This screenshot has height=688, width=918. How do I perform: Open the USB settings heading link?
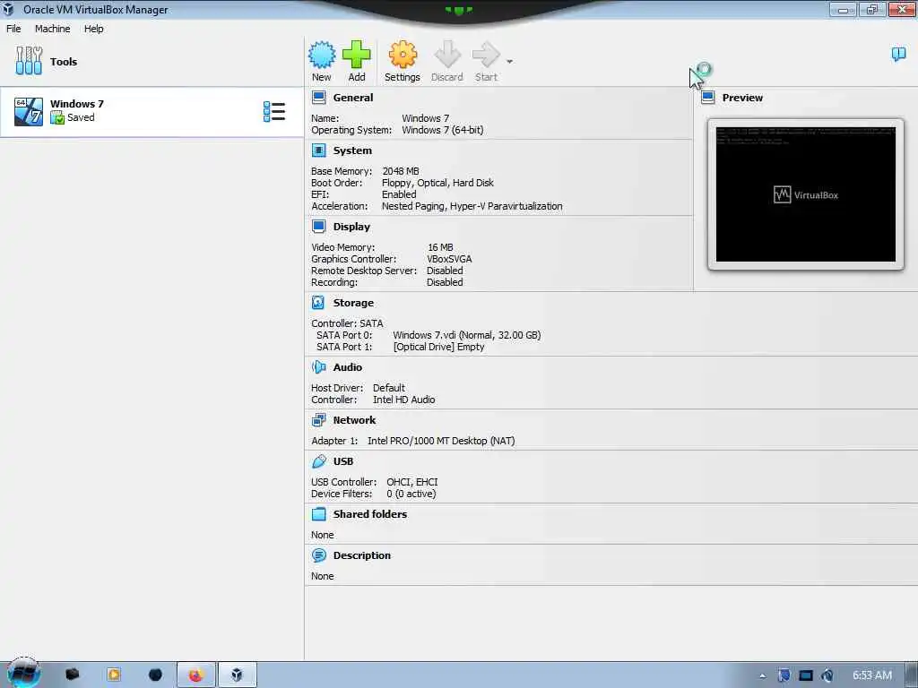pyautogui.click(x=343, y=461)
